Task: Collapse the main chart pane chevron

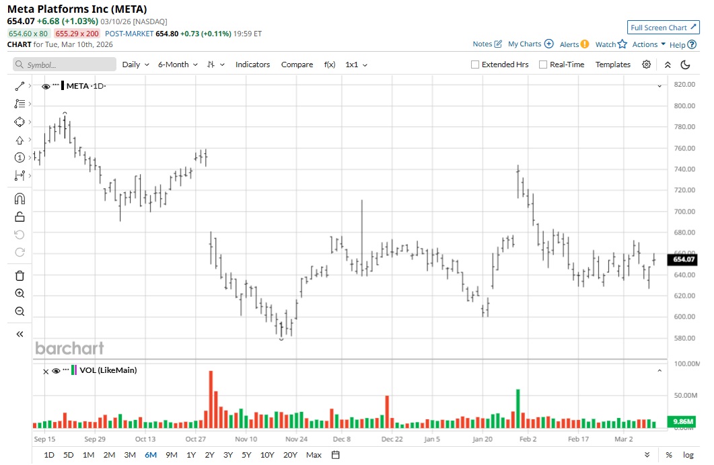Action: (659, 86)
